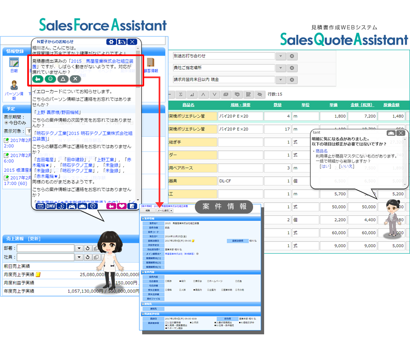Click the 商品名 link in assistant balloon

322,151
